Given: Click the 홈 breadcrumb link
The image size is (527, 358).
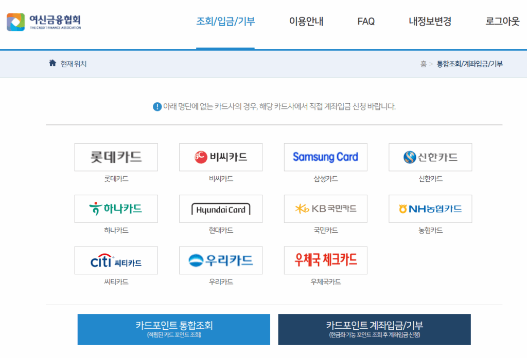Looking at the screenshot, I should [x=424, y=64].
